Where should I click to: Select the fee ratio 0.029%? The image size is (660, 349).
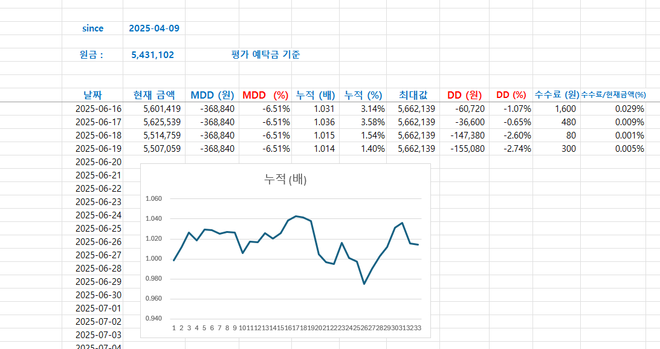629,109
